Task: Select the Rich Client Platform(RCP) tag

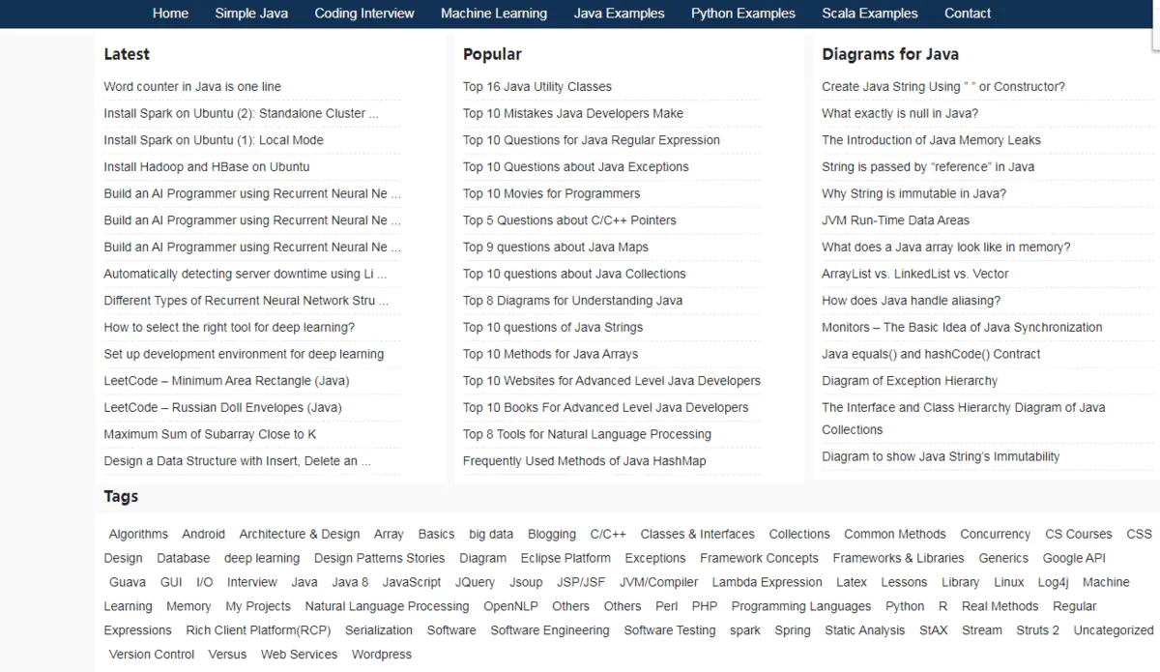Action: pos(258,630)
